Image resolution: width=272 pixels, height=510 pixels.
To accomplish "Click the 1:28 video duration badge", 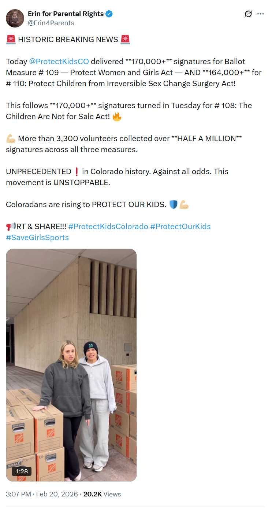I will (x=21, y=471).
